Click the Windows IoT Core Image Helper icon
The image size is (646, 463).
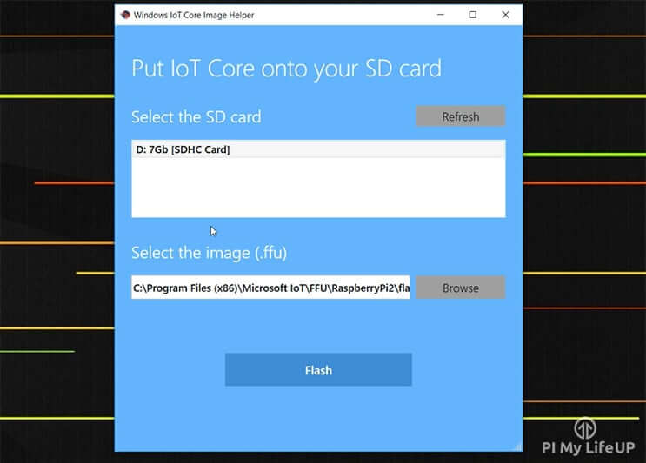[x=125, y=16]
